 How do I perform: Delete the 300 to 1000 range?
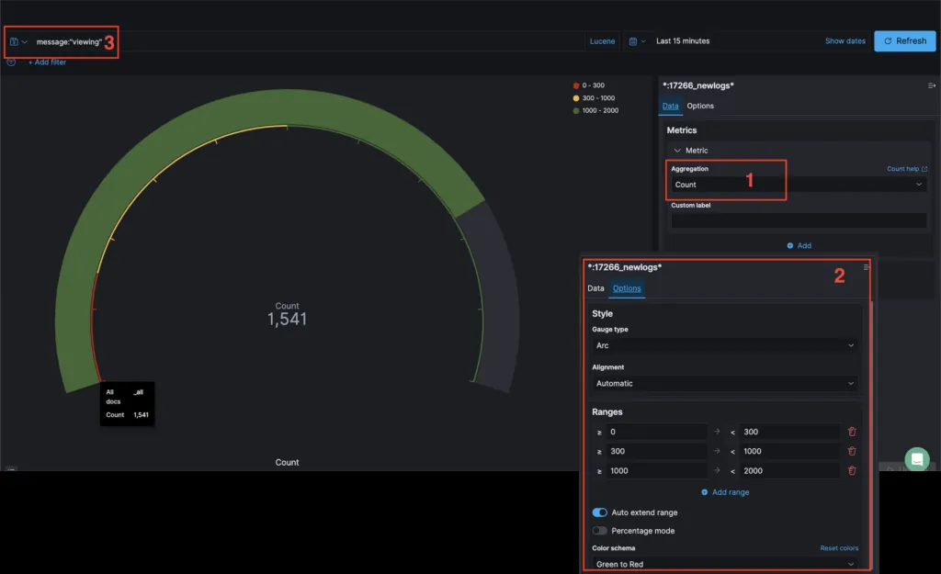(852, 451)
